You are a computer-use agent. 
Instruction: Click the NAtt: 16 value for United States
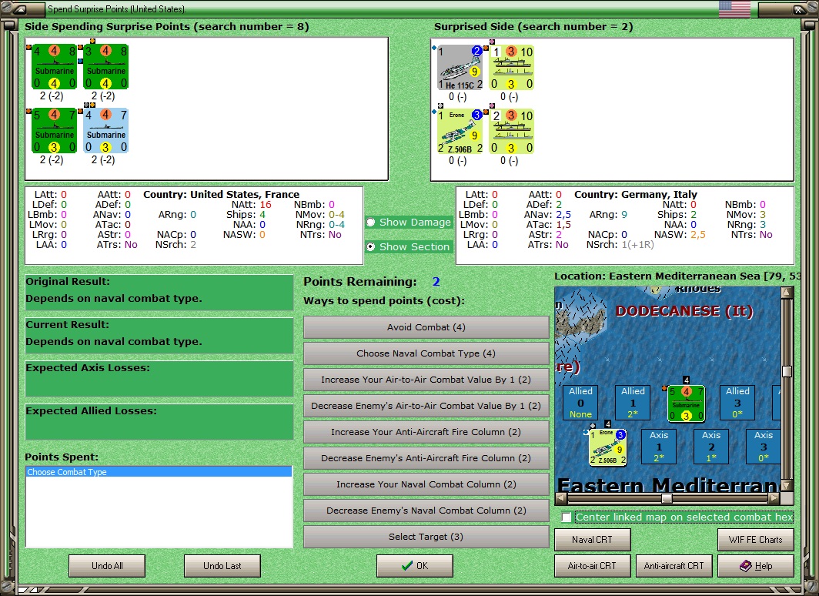pyautogui.click(x=266, y=204)
